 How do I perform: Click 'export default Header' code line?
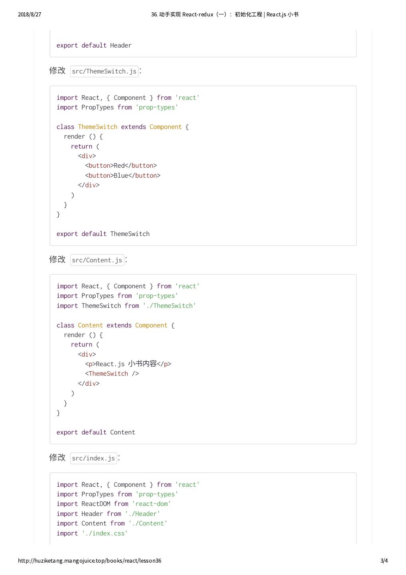pyautogui.click(x=94, y=46)
